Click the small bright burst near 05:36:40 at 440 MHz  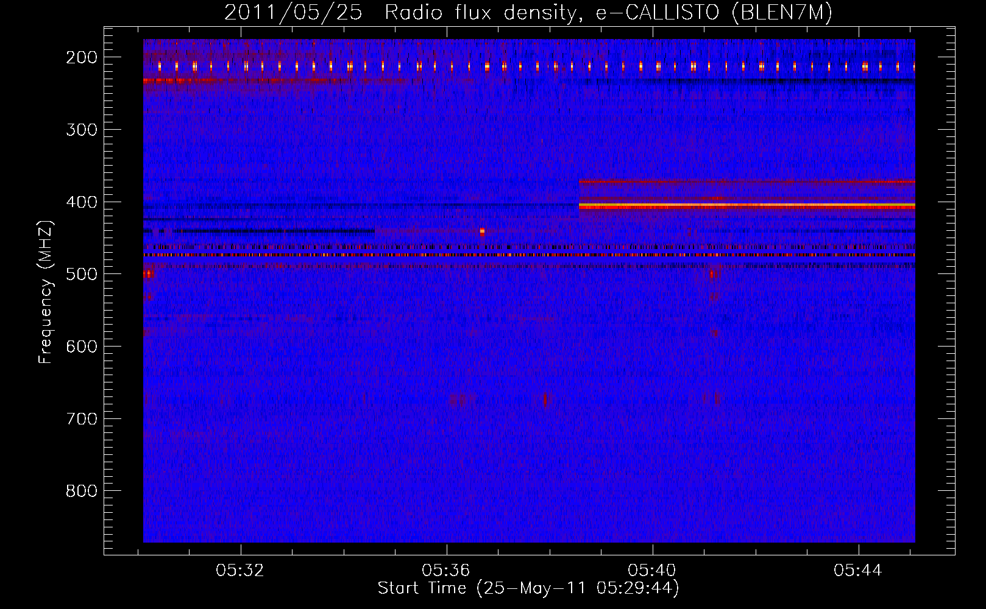coord(482,231)
